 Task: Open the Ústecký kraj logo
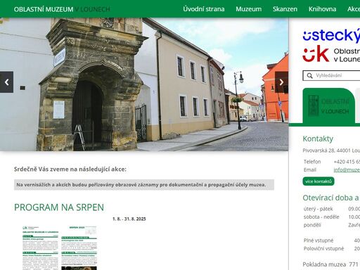point(331,36)
